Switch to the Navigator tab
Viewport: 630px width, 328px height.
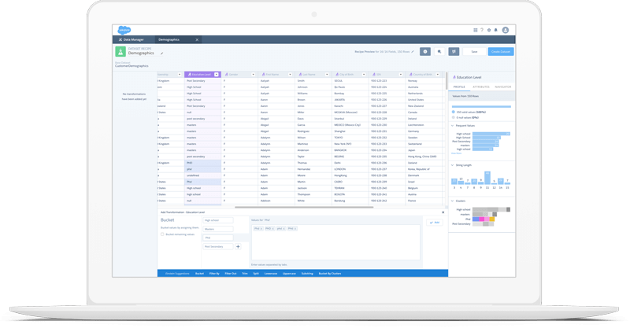pos(502,87)
